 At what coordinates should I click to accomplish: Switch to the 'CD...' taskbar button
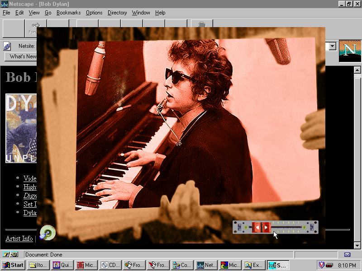pyautogui.click(x=110, y=265)
